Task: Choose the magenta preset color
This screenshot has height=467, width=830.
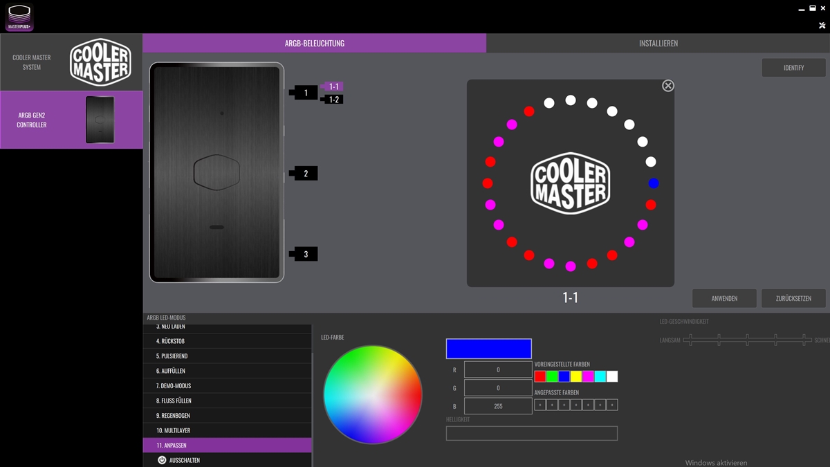Action: 588,376
